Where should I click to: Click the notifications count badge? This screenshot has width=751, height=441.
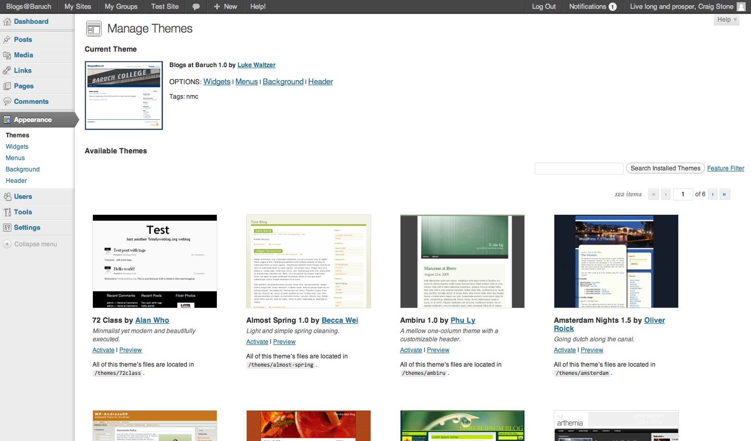click(x=613, y=7)
